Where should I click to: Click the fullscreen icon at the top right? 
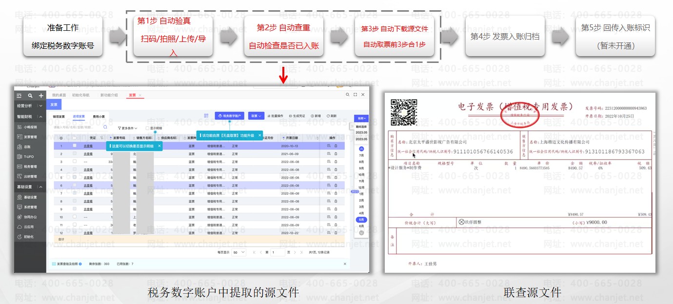pos(355,95)
